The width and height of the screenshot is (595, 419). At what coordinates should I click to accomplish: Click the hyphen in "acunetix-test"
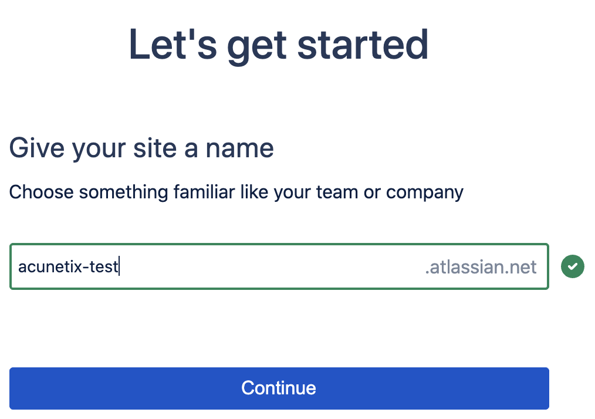(x=83, y=267)
